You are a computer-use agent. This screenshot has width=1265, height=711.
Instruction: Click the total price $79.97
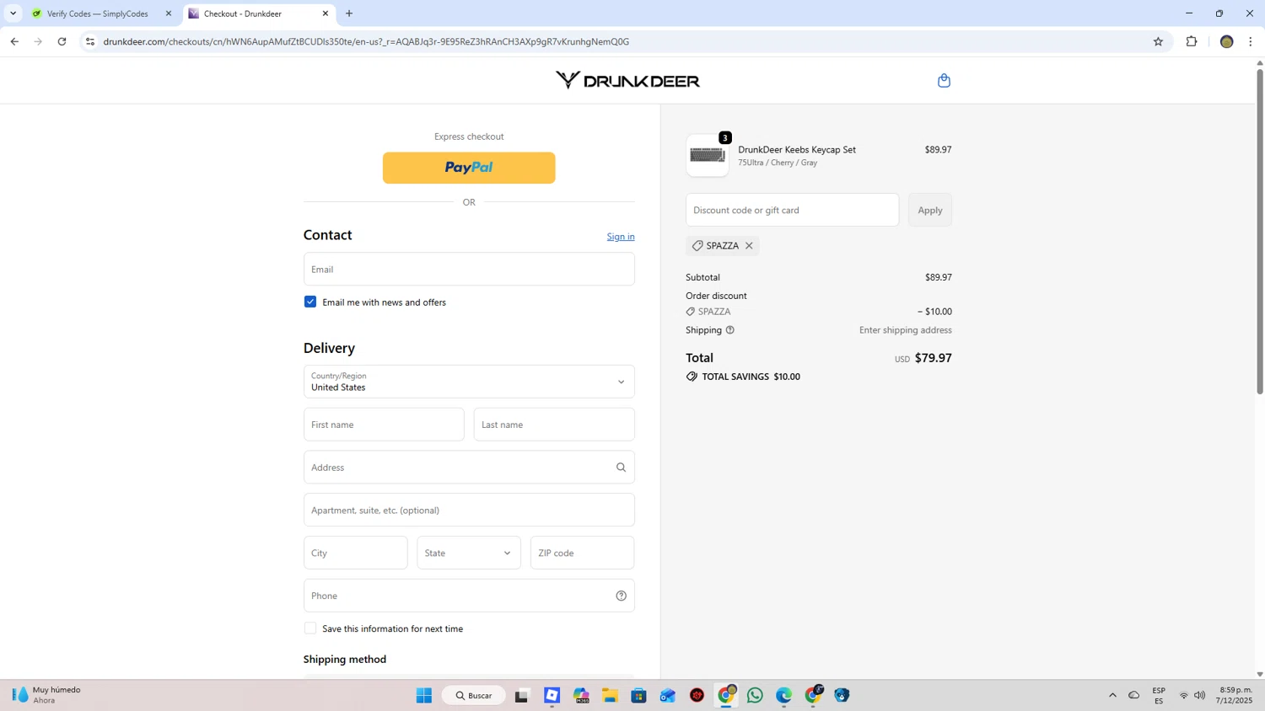[933, 358]
